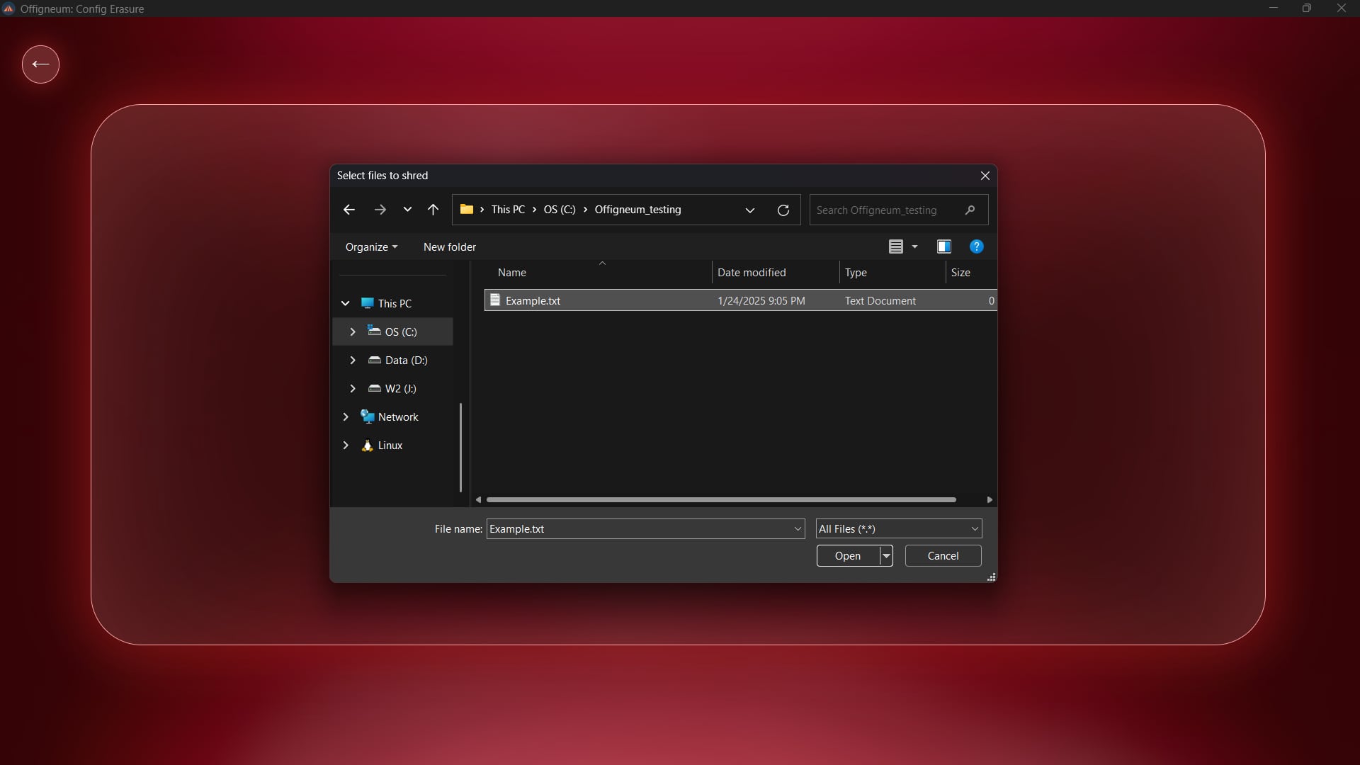The width and height of the screenshot is (1360, 765).
Task: Collapse the This PC tree node
Action: pos(345,303)
